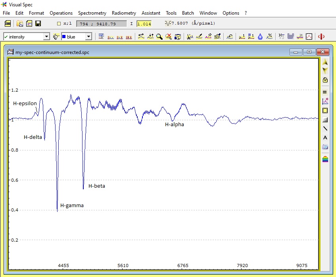The image size is (336, 277).
Task: Click the camera snapshot icon
Action: coord(325,147)
